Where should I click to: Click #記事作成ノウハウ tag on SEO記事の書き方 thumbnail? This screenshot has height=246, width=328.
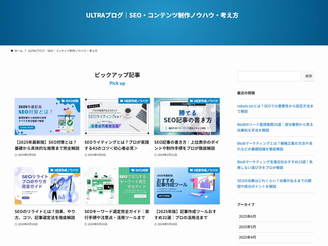[204, 101]
